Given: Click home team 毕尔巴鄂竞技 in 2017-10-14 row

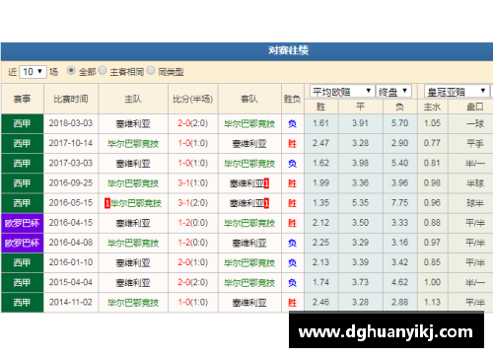Looking at the screenshot, I should point(133,144).
